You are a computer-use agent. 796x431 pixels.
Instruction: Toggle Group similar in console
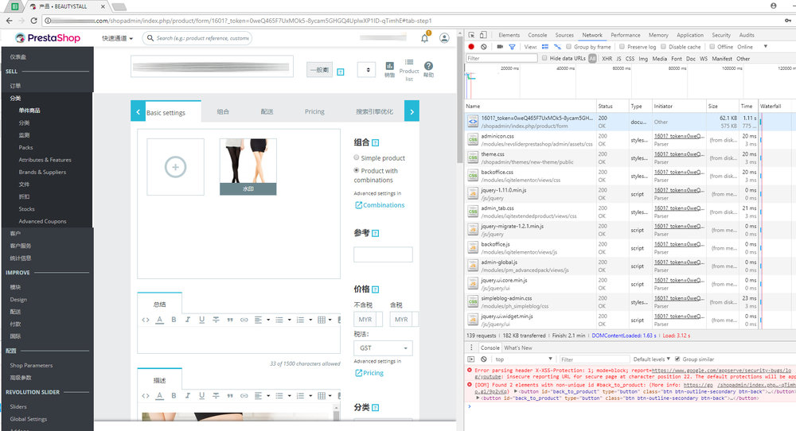tap(677, 359)
